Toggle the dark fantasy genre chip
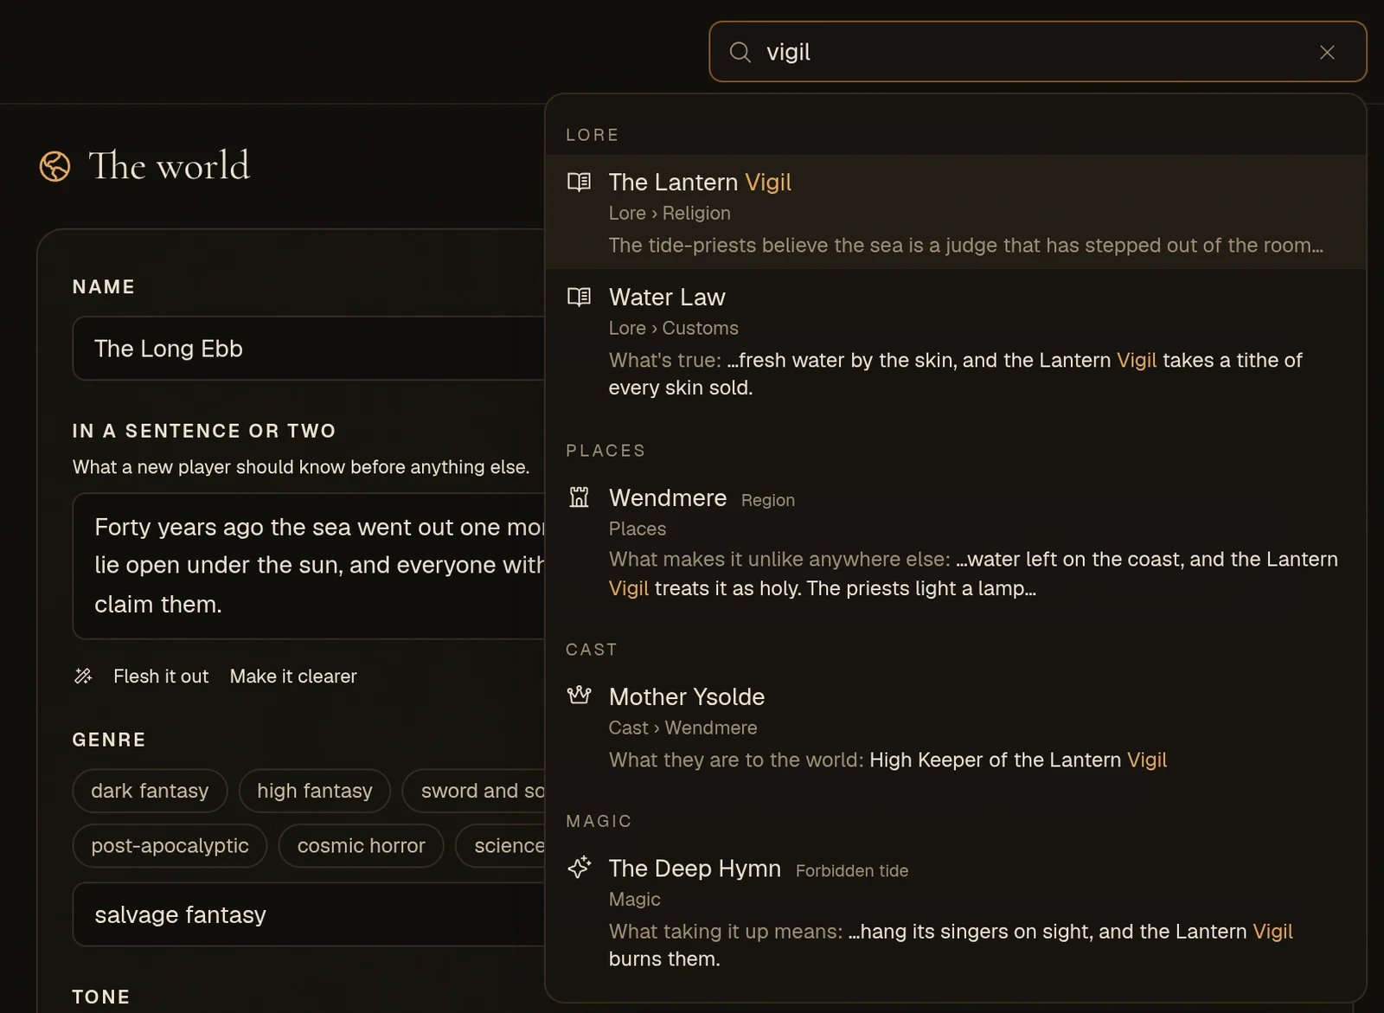The width and height of the screenshot is (1384, 1013). click(150, 791)
